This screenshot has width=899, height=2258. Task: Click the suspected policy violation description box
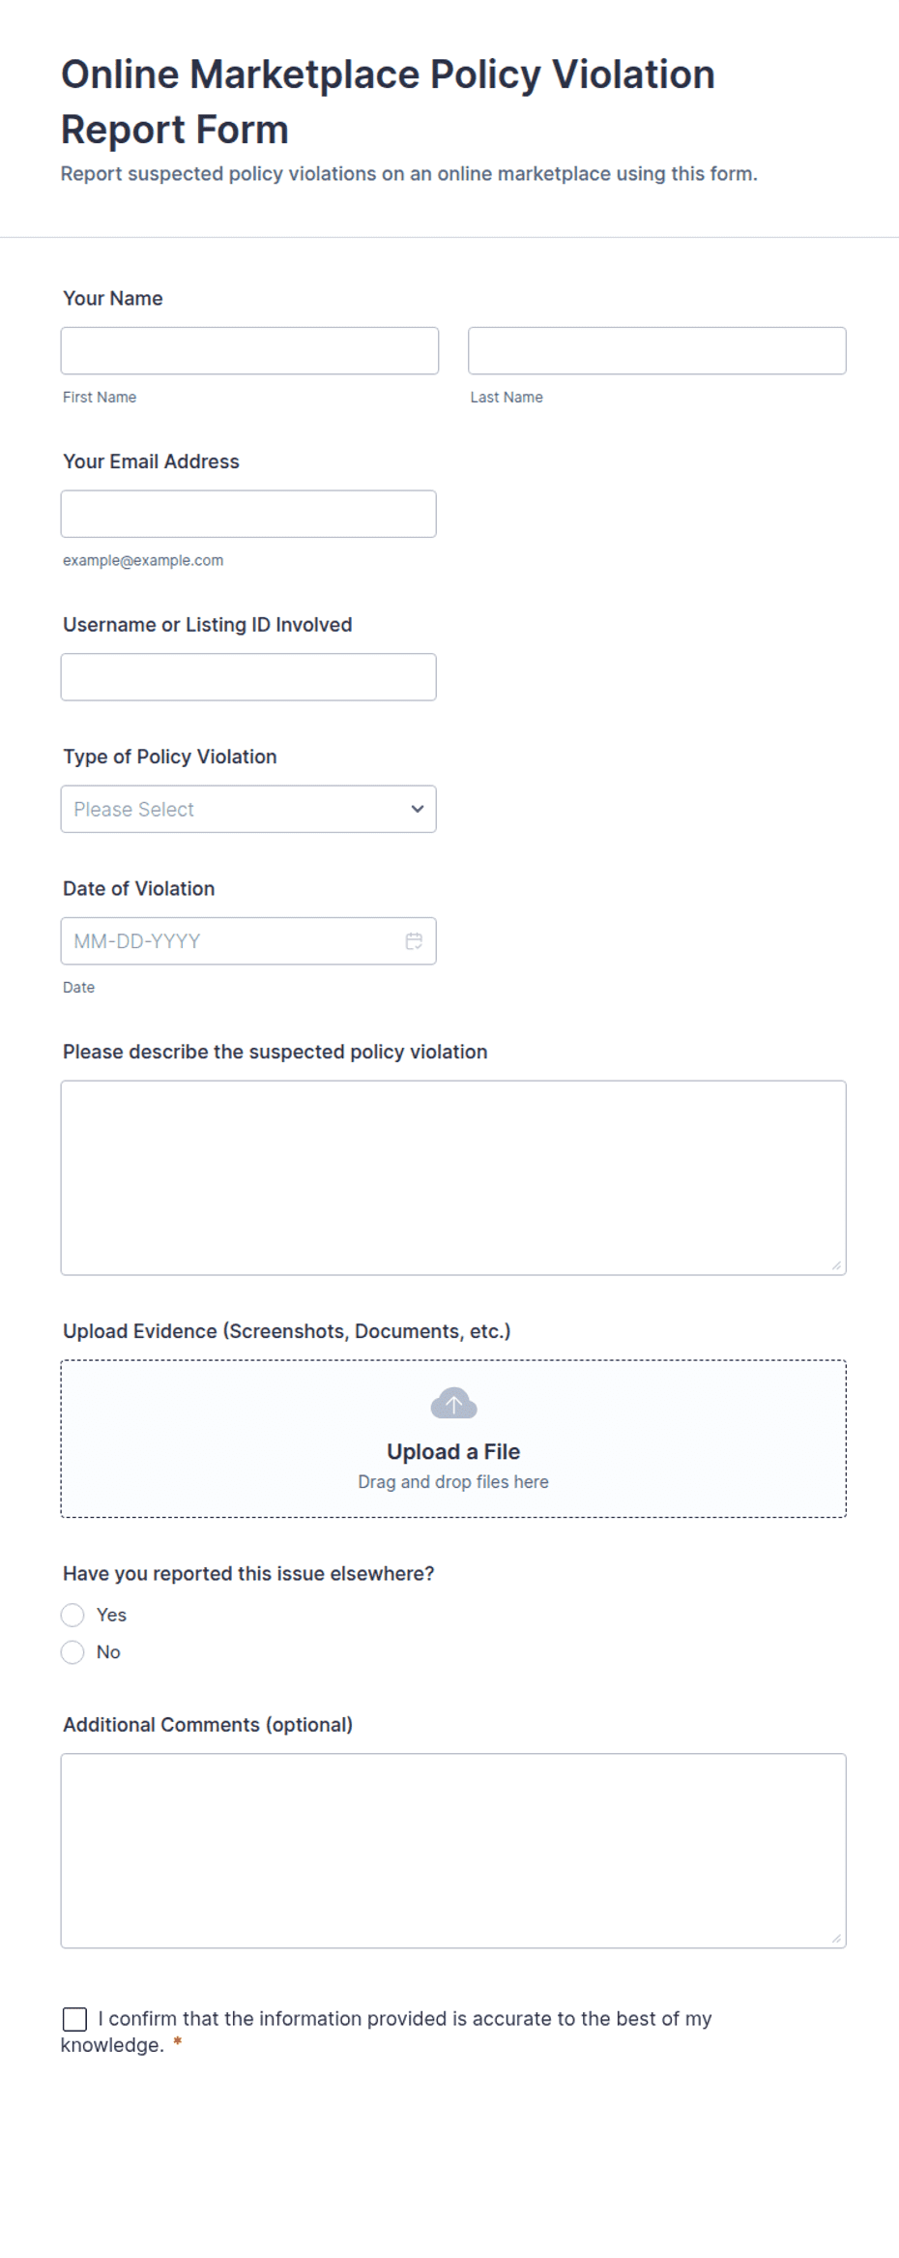click(x=453, y=1177)
